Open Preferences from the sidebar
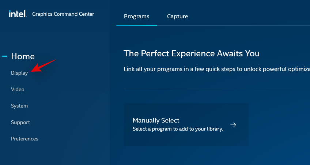The image size is (310, 165). click(x=24, y=139)
